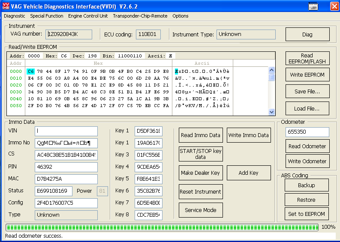The image size is (340, 242).
Task: Click the address row label 0040
Action: pyautogui.click(x=16, y=99)
